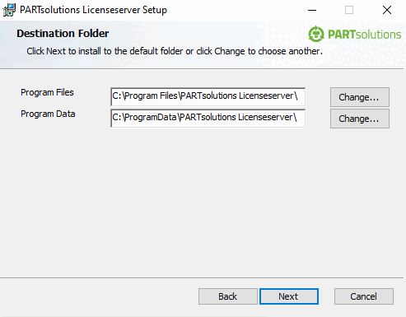Viewport: 406px width, 317px height.
Task: Click the Change button for Program Files
Action: click(360, 97)
